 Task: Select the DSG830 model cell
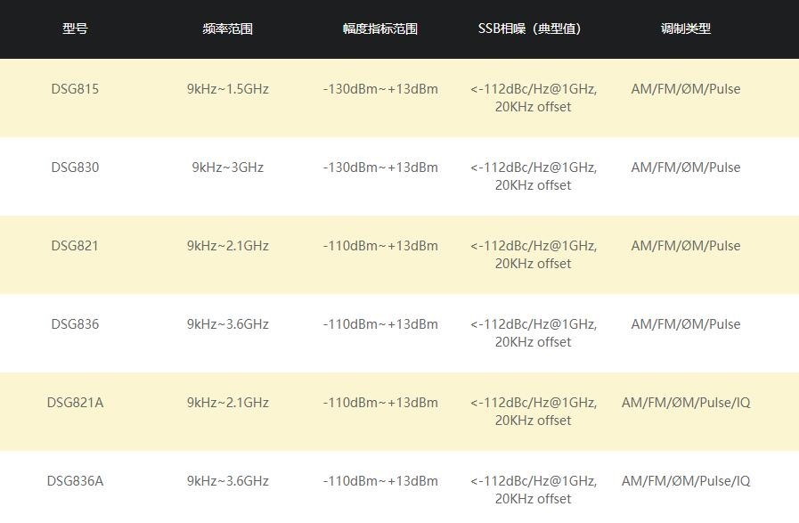tap(75, 168)
